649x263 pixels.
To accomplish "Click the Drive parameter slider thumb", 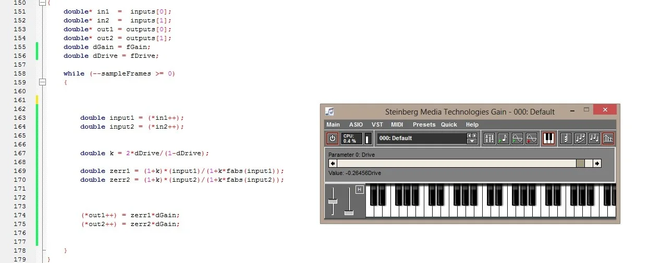I will pyautogui.click(x=580, y=163).
